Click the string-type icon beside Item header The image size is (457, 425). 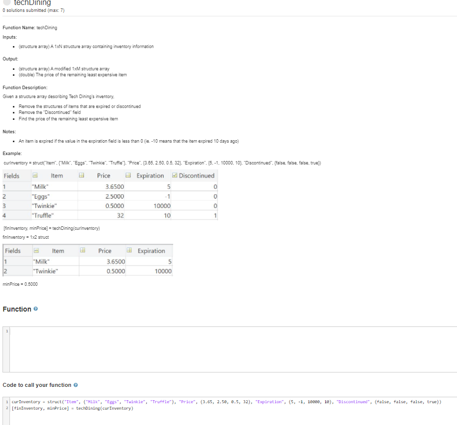(x=34, y=175)
